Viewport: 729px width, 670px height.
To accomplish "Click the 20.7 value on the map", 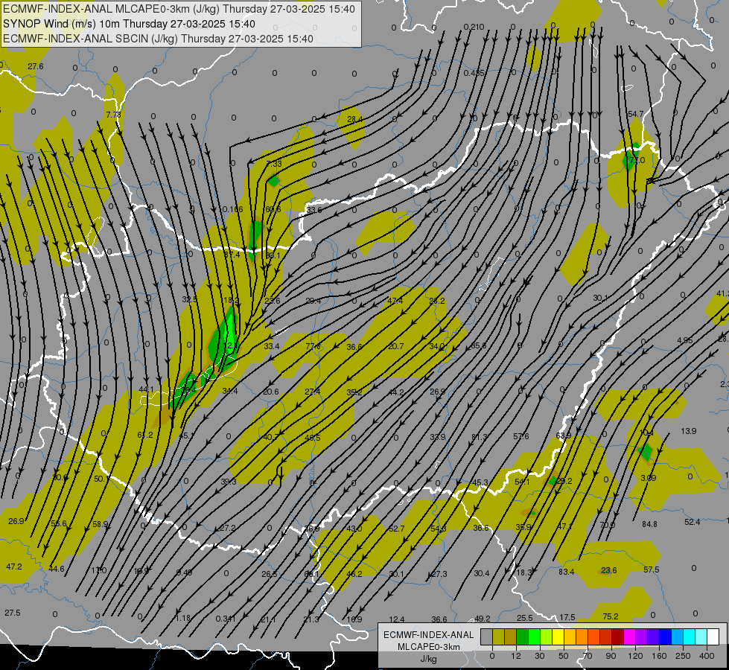I will point(395,346).
